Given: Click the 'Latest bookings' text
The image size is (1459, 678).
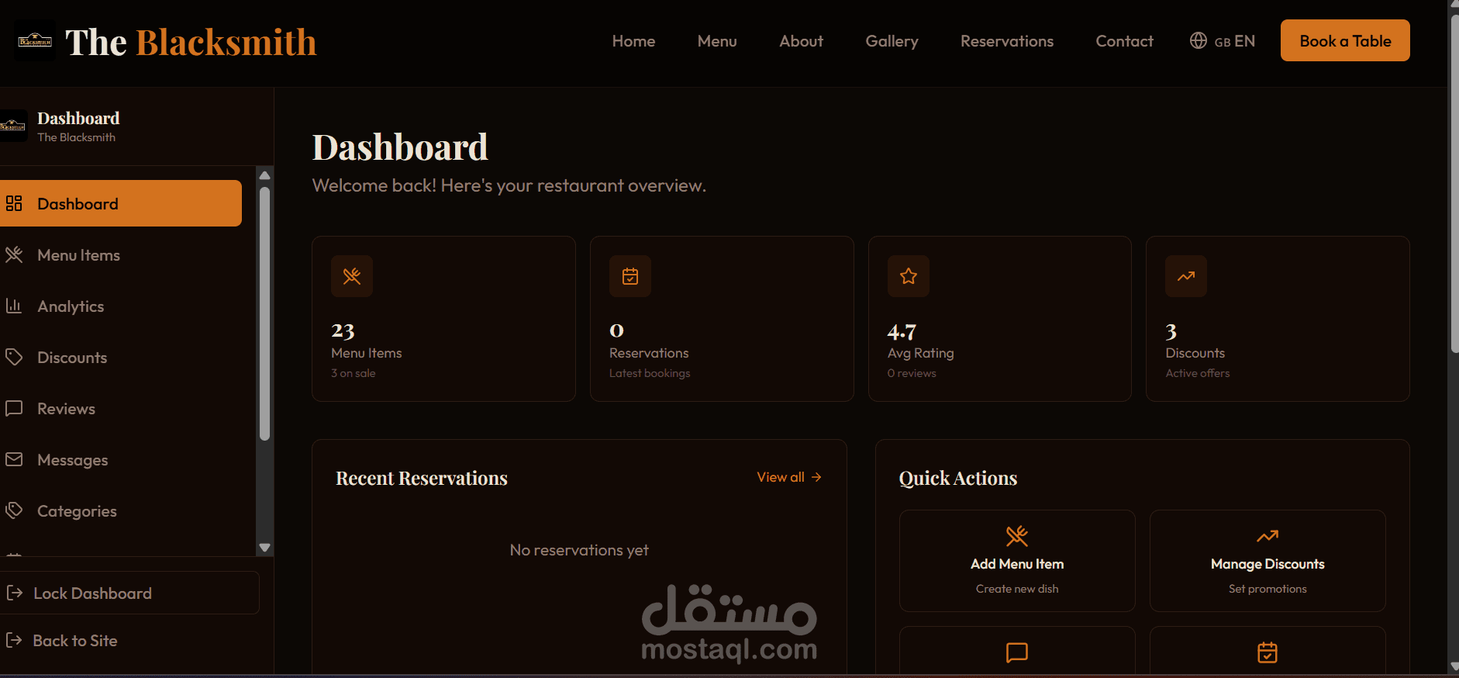Looking at the screenshot, I should pos(650,373).
